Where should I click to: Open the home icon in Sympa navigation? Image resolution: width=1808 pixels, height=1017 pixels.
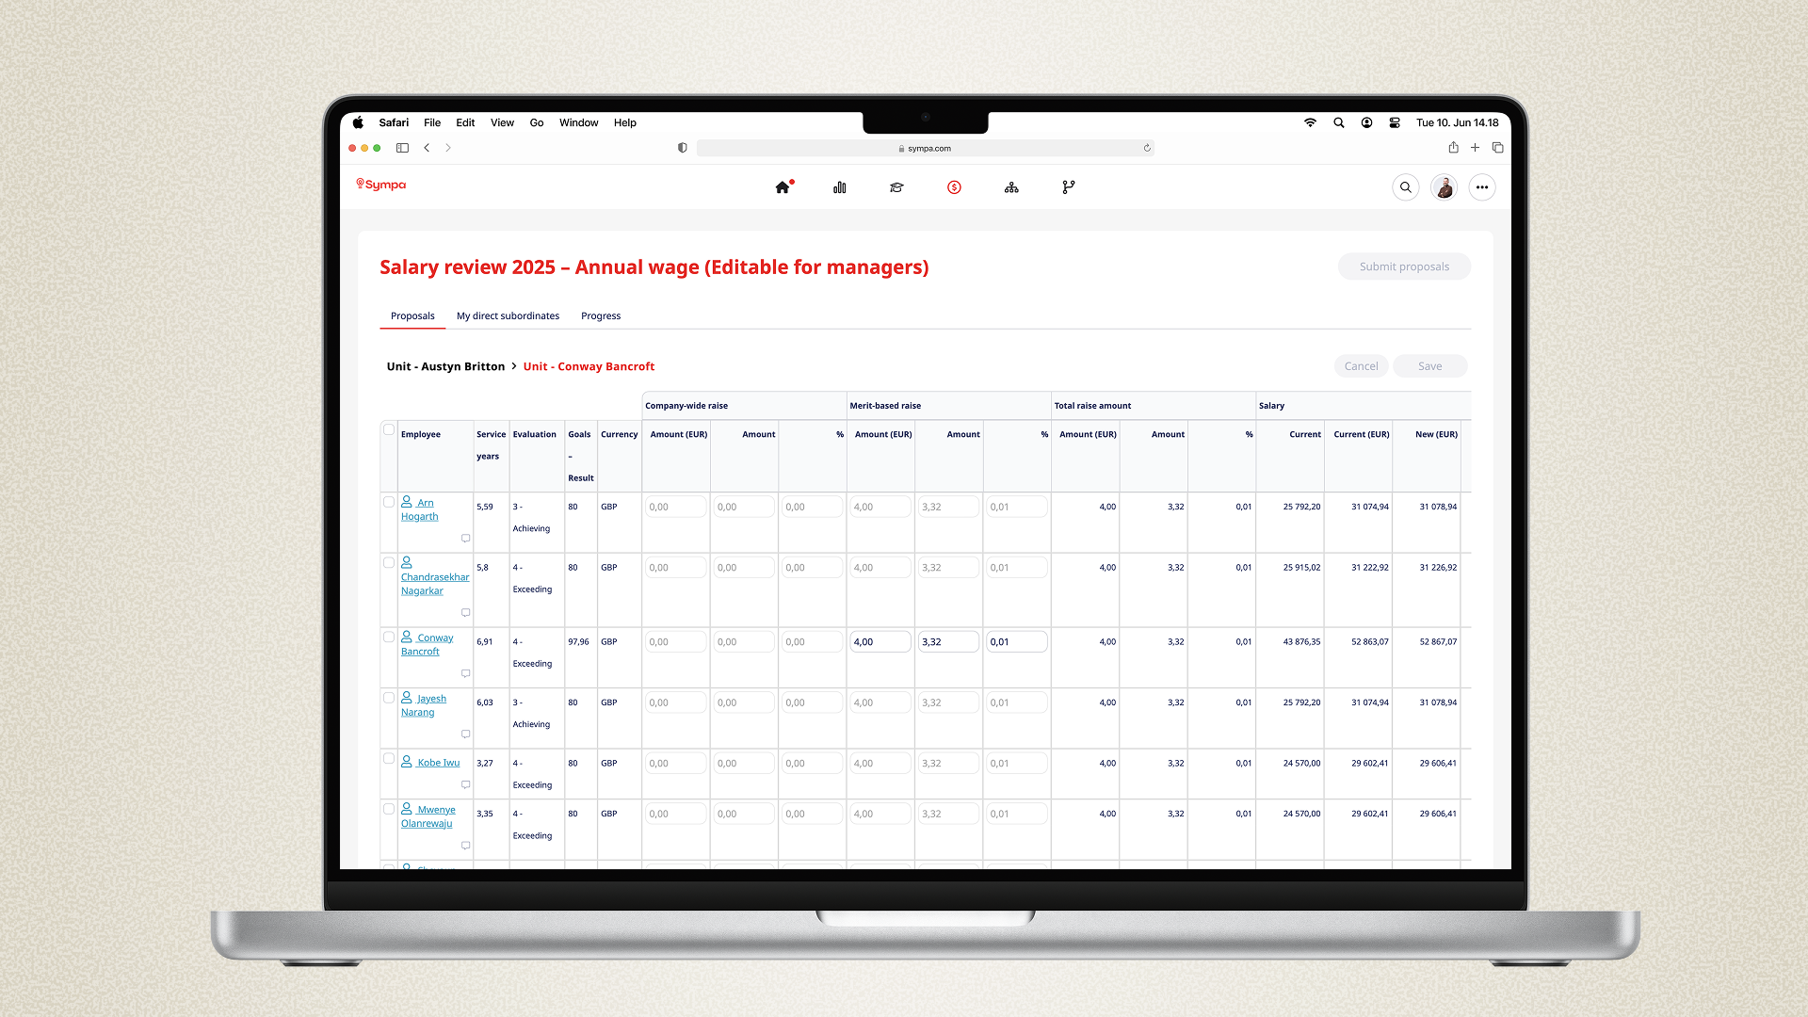[783, 187]
